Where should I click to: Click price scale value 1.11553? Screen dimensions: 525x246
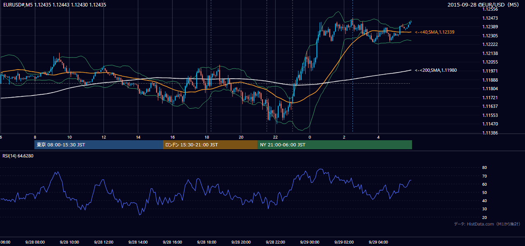click(490, 115)
